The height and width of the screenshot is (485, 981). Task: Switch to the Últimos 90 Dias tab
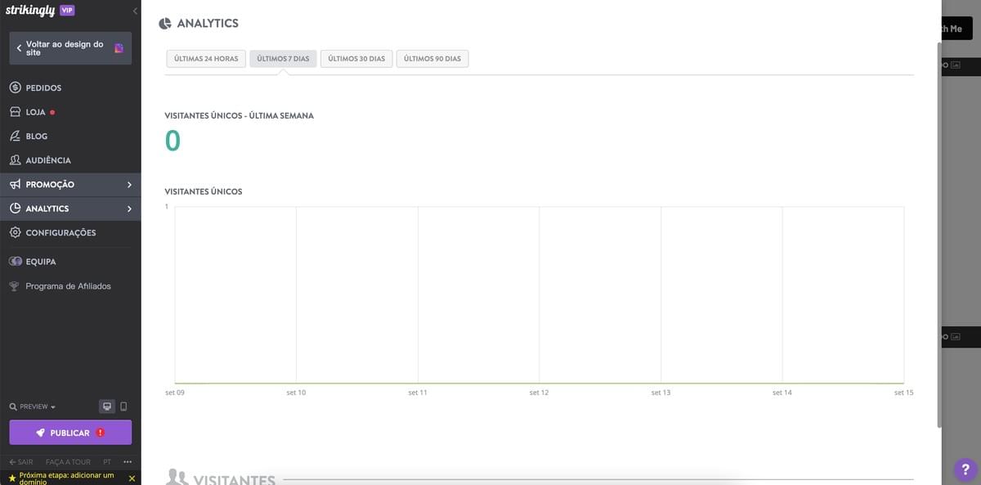pos(432,57)
